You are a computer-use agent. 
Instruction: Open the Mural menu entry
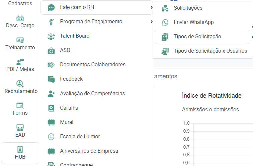click(x=67, y=122)
